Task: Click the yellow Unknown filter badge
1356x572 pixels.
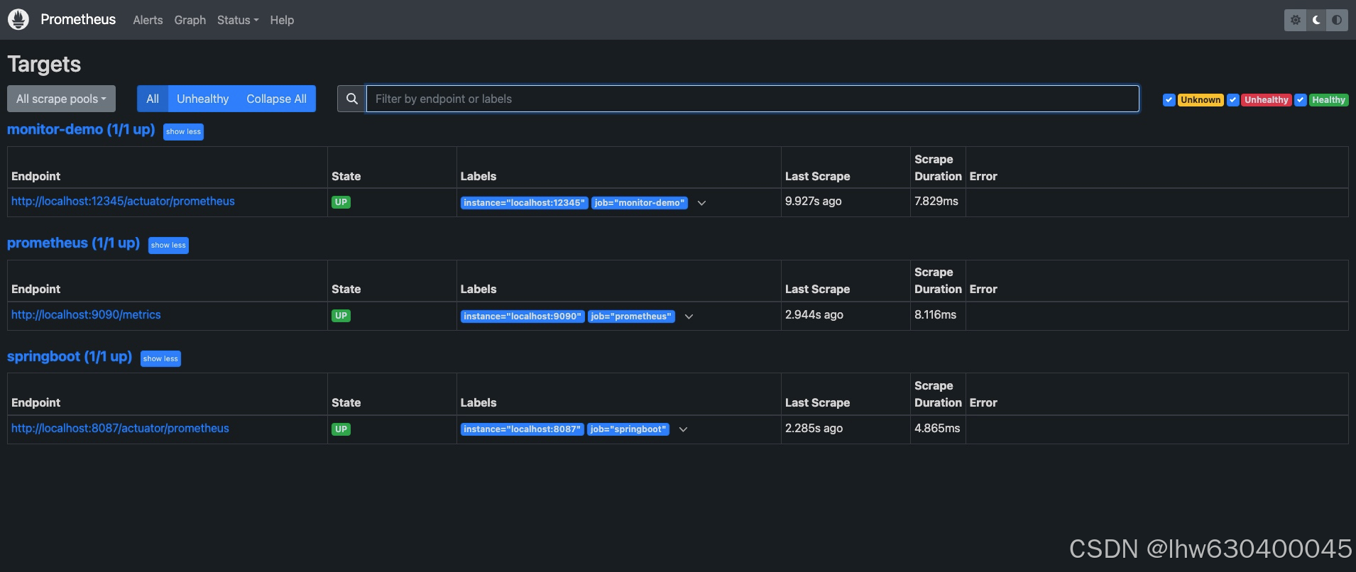Action: (x=1201, y=100)
